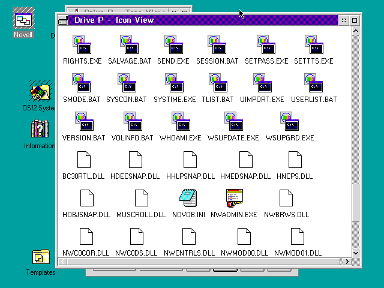Select the MUSCROLL.DLL file icon
The height and width of the screenshot is (288, 384).
pyautogui.click(x=142, y=198)
